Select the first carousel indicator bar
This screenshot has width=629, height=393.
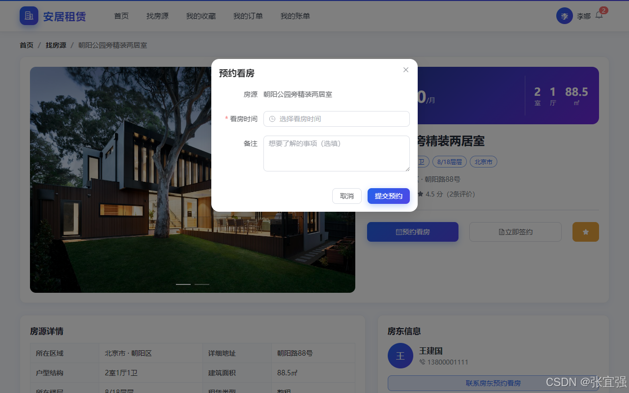click(x=183, y=284)
